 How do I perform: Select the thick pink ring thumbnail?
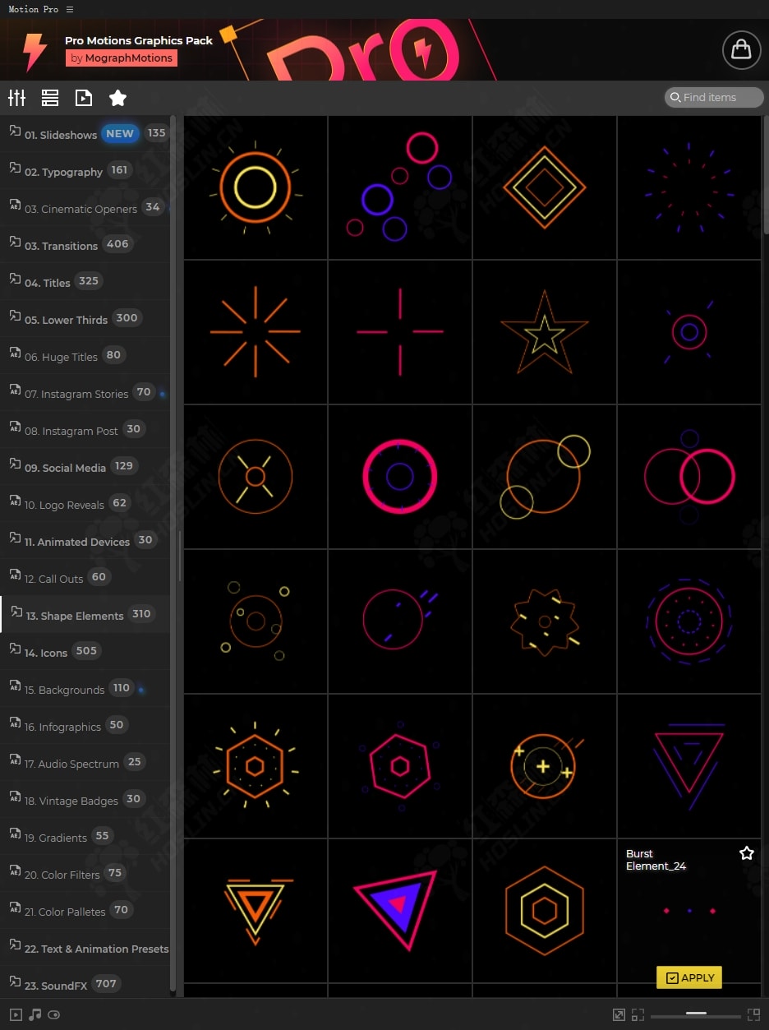coord(400,477)
